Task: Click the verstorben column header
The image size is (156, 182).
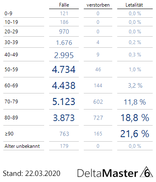Action: [98, 5]
